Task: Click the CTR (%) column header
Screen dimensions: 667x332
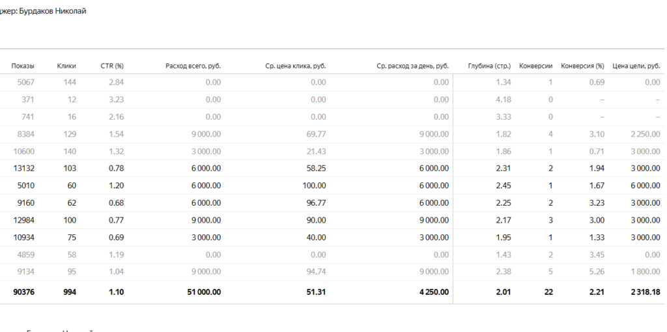Action: pos(112,66)
